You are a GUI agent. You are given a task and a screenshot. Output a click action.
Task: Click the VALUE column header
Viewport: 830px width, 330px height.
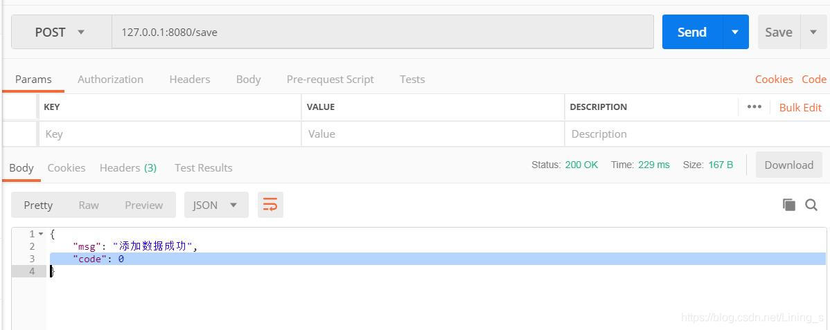tap(321, 107)
